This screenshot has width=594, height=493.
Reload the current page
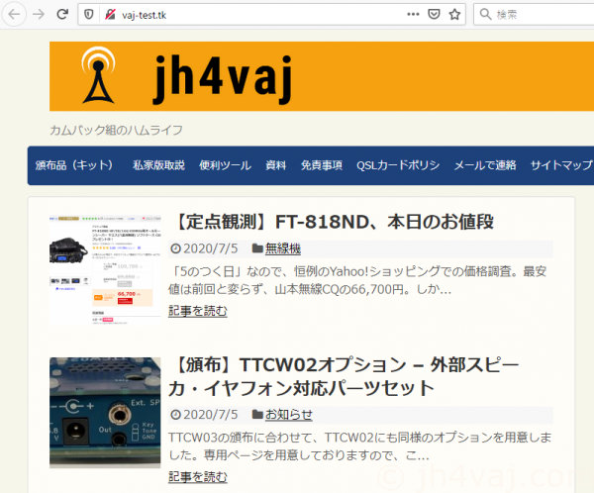pyautogui.click(x=62, y=14)
